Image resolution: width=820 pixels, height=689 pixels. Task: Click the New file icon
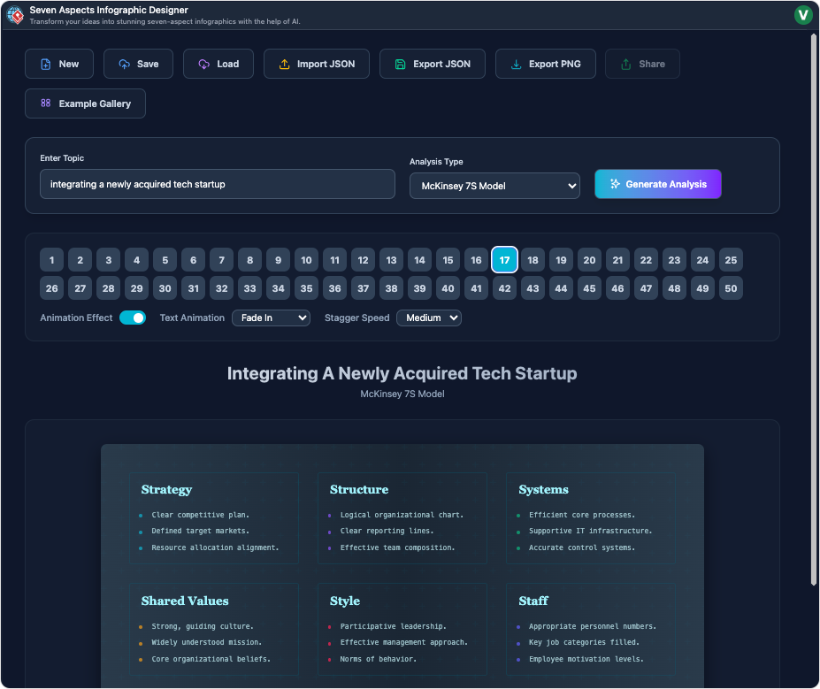(45, 65)
